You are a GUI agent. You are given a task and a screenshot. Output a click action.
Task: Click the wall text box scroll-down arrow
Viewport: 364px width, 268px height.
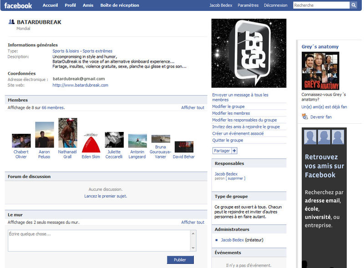pos(193,248)
